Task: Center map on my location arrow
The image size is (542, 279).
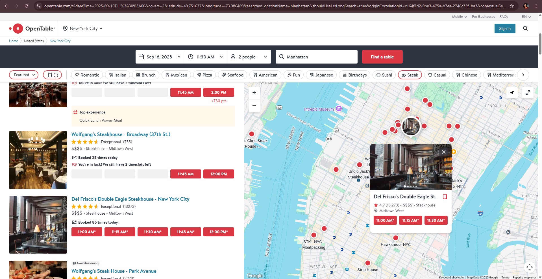Action: [x=512, y=93]
